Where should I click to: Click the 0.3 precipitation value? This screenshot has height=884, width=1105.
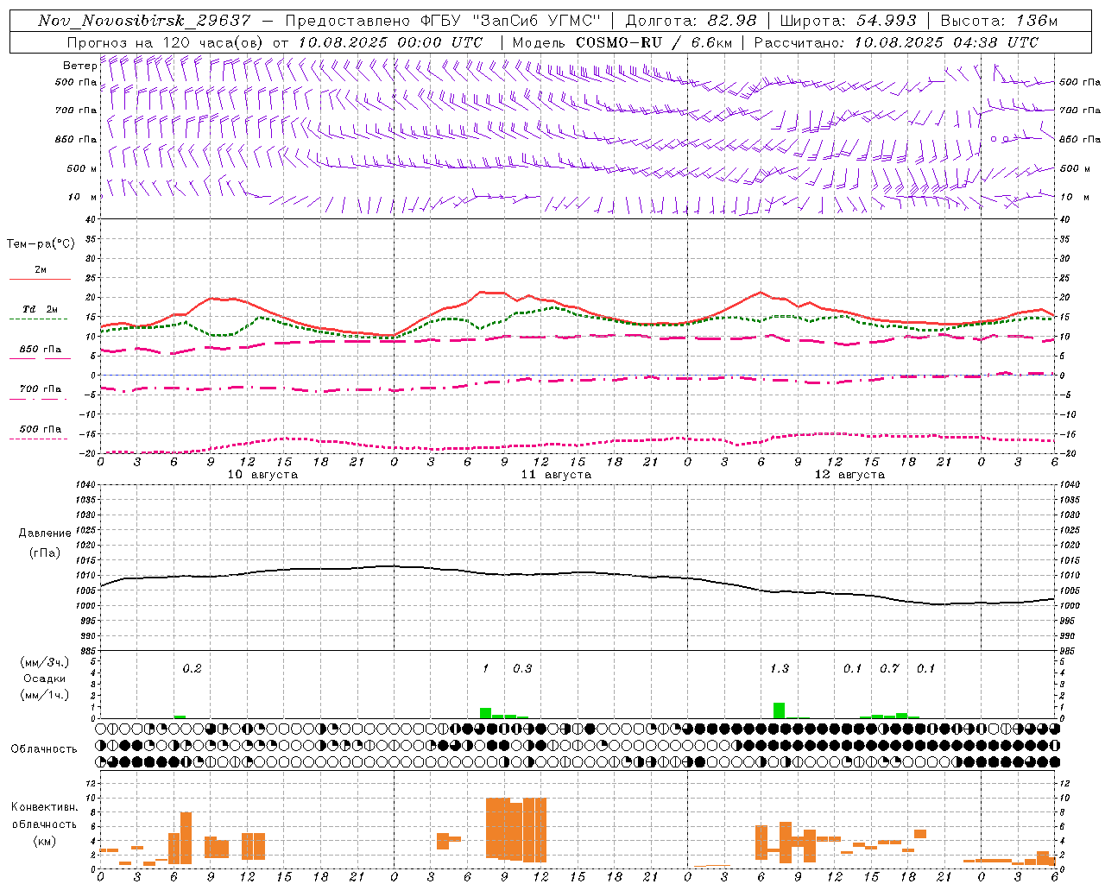click(522, 669)
